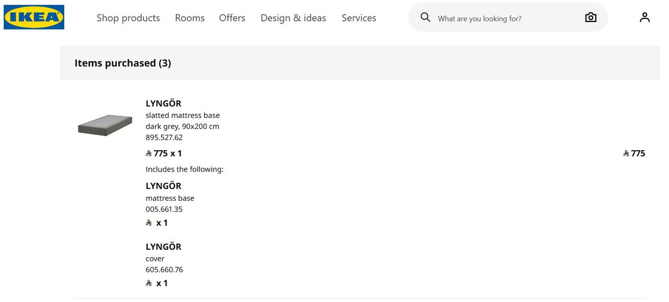This screenshot has width=669, height=302.
Task: Click 'slatted mattress base' description text
Action: point(183,115)
